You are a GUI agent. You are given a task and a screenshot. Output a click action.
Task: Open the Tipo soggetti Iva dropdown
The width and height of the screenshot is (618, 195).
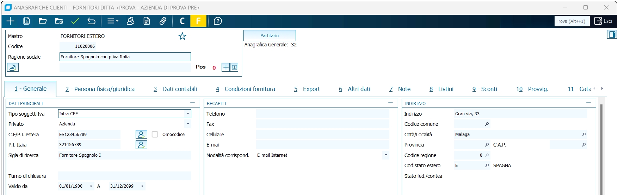pyautogui.click(x=188, y=113)
